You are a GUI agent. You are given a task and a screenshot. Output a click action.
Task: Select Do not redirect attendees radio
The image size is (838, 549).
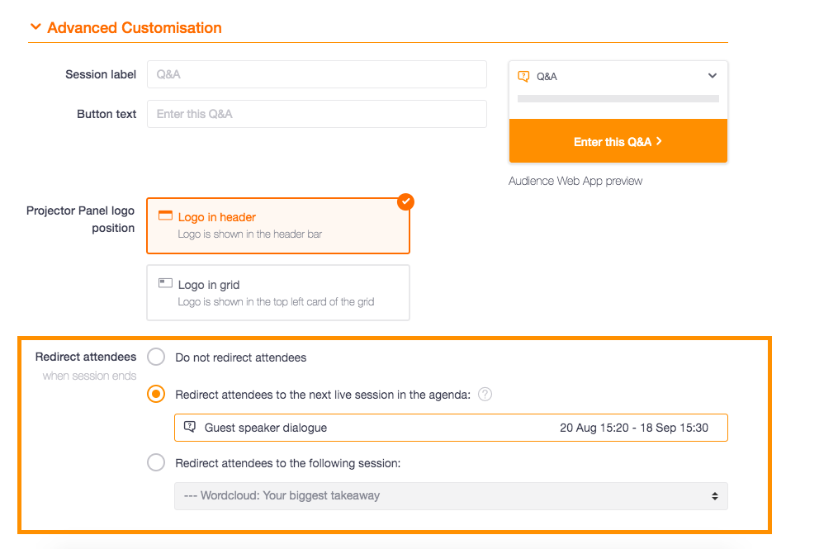[x=156, y=357]
